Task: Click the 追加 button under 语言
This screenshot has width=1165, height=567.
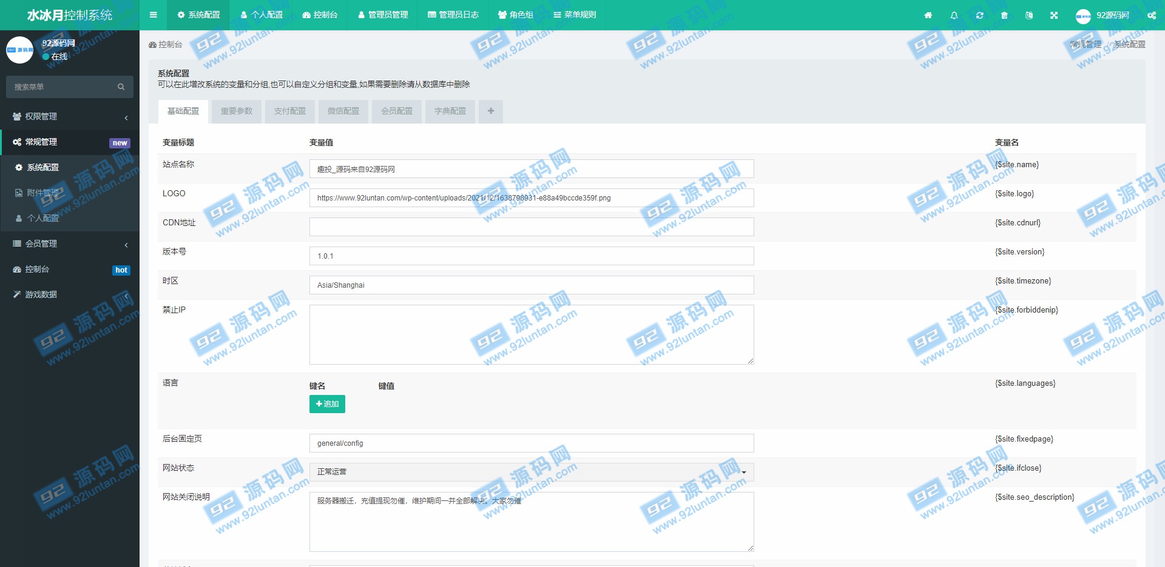Action: (x=327, y=404)
